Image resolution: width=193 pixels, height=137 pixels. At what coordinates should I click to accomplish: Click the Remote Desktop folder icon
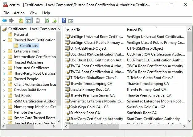(x=10, y=112)
